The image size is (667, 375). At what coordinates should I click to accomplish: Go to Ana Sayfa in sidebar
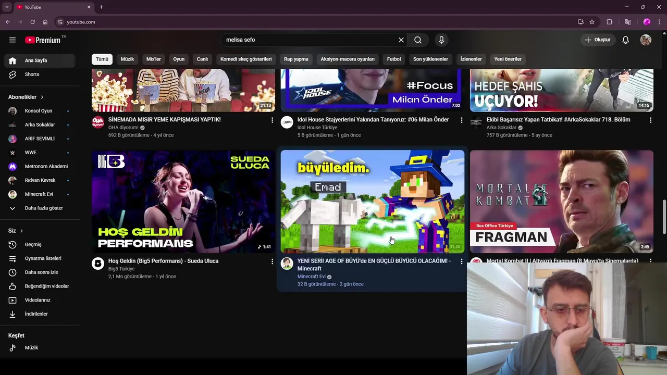(x=40, y=60)
